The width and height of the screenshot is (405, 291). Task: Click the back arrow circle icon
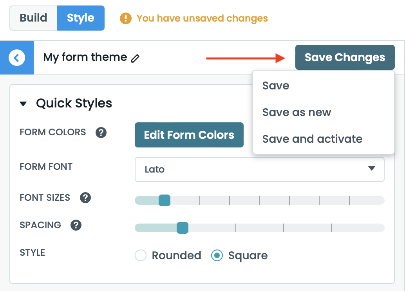(x=17, y=58)
